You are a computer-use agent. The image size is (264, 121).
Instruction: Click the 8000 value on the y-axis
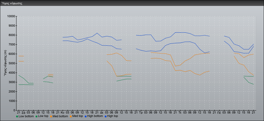tap(12, 35)
